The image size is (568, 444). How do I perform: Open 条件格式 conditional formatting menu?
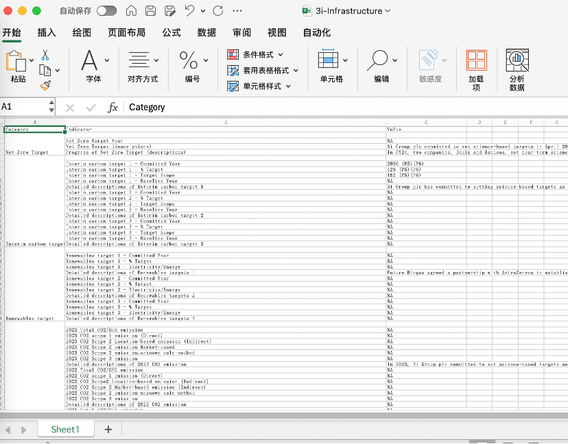point(255,55)
